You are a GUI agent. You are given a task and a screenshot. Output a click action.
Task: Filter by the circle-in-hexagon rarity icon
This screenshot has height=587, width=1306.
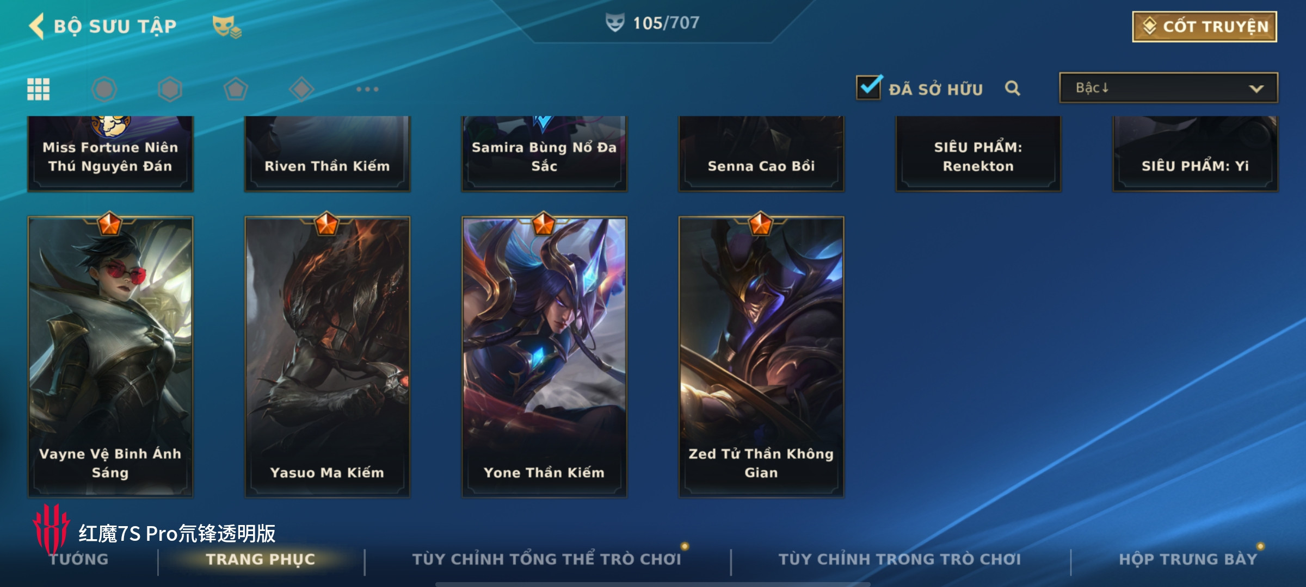pos(104,89)
